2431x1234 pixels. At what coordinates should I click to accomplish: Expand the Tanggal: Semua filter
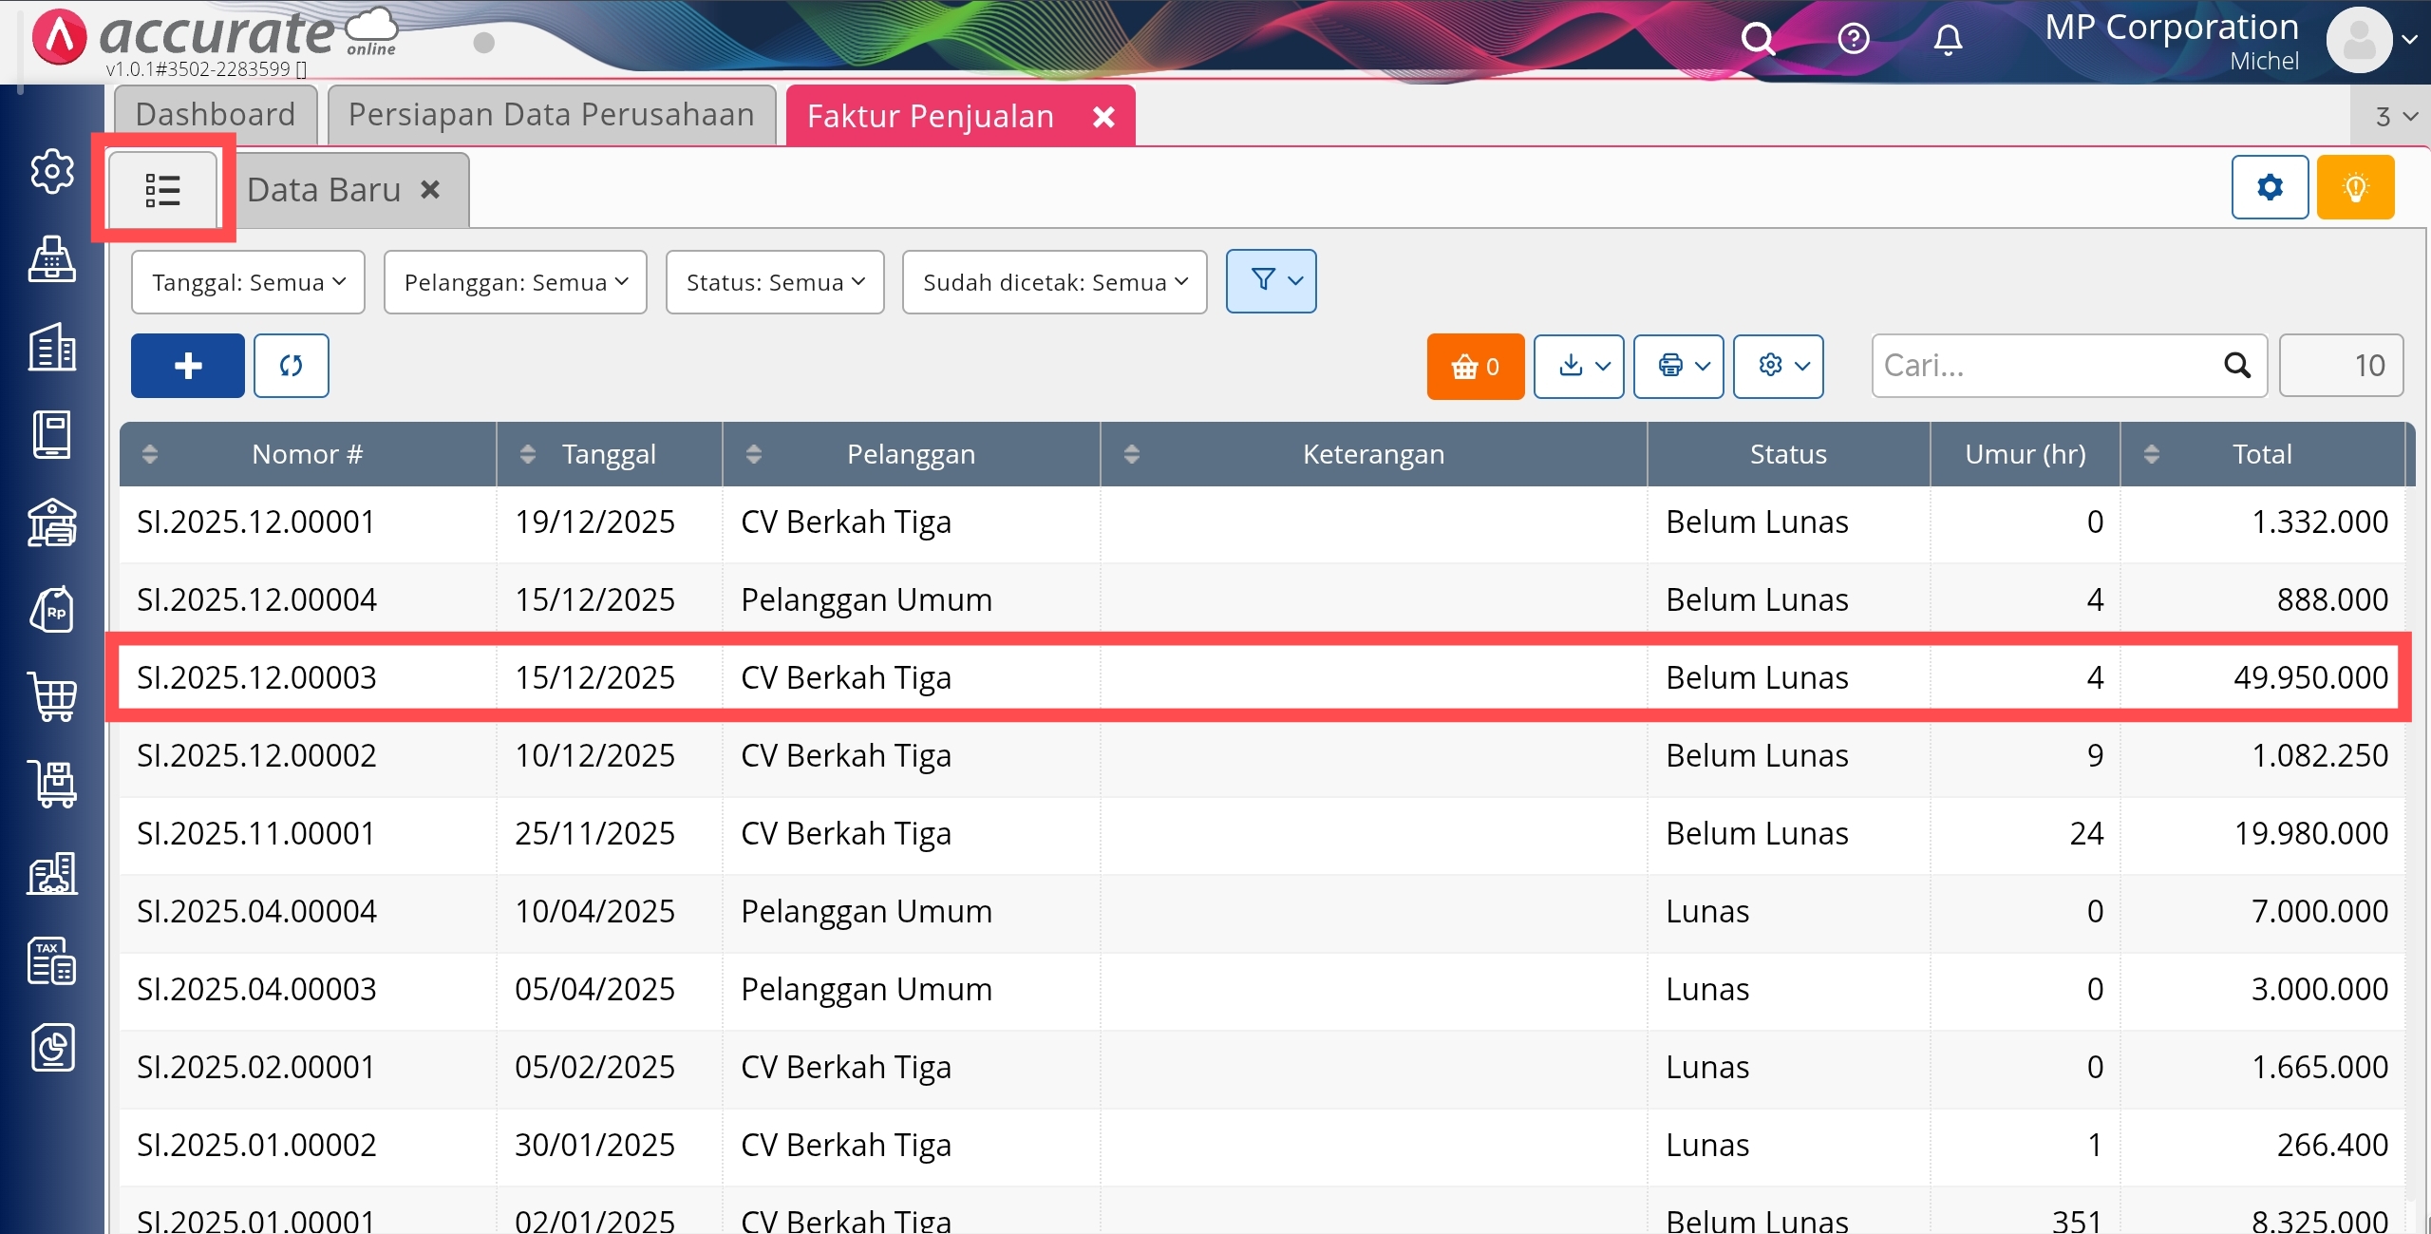[248, 282]
